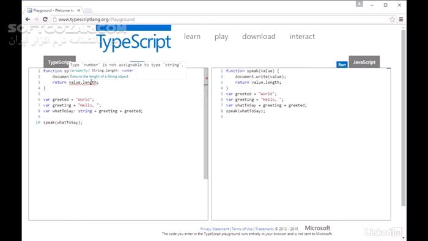Open the download navigation link
Image resolution: width=428 pixels, height=241 pixels.
259,37
